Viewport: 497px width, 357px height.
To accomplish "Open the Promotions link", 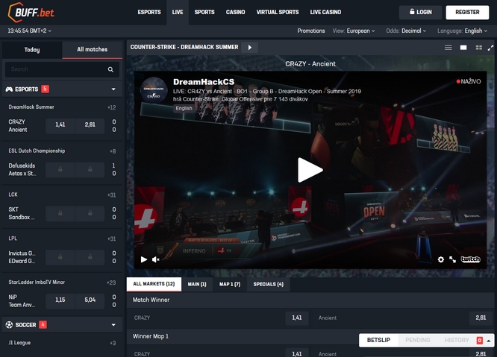I will (x=311, y=31).
